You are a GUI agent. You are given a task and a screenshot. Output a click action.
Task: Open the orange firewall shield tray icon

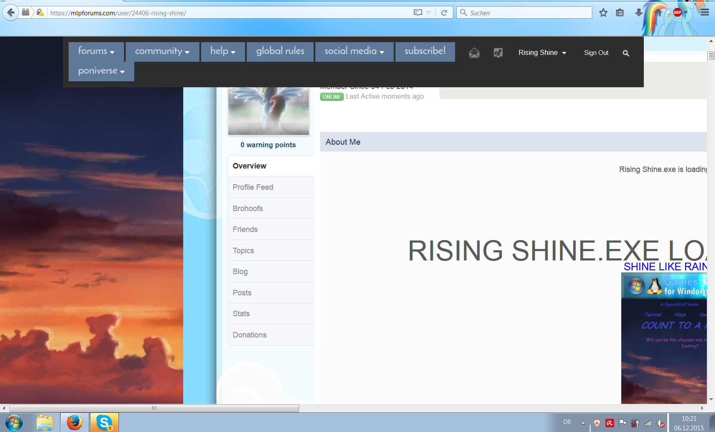coord(597,423)
